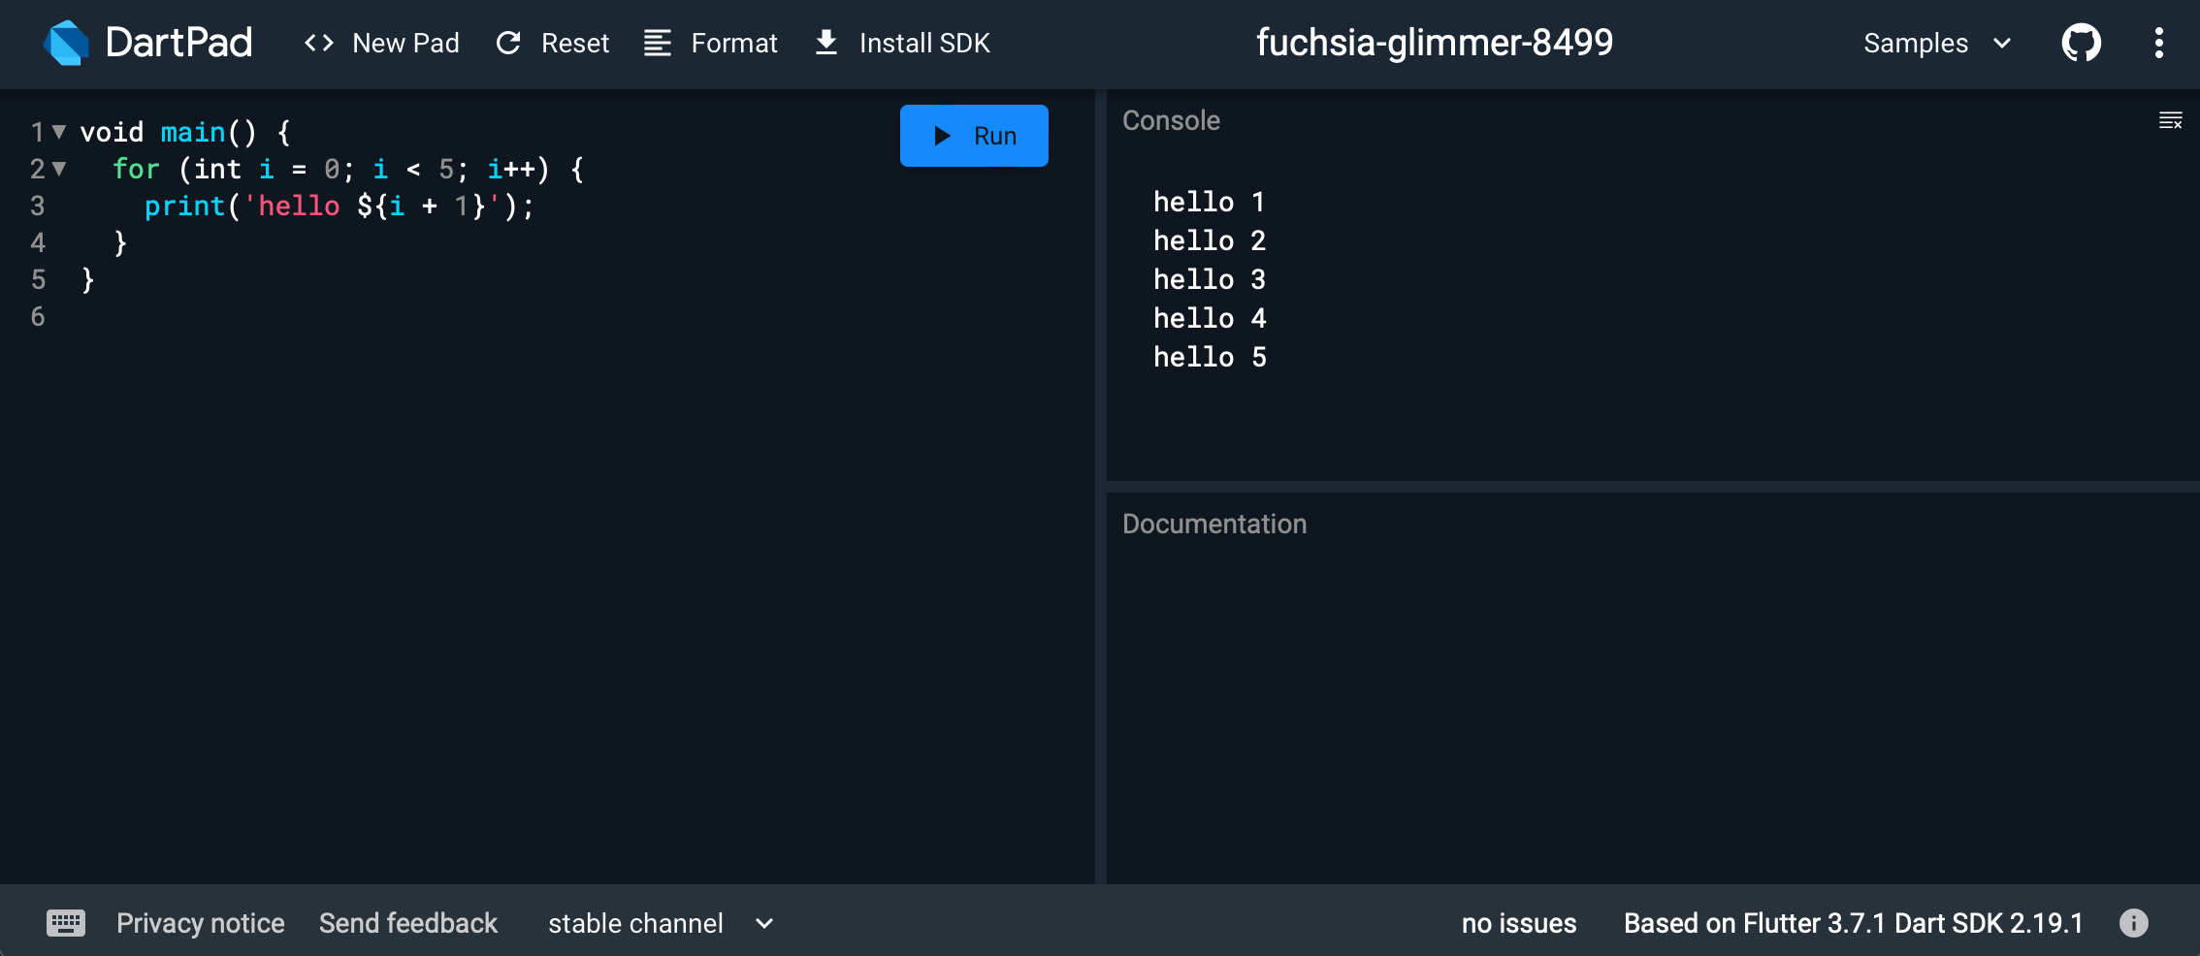Open the Samples dropdown
This screenshot has width=2200, height=956.
click(1936, 43)
